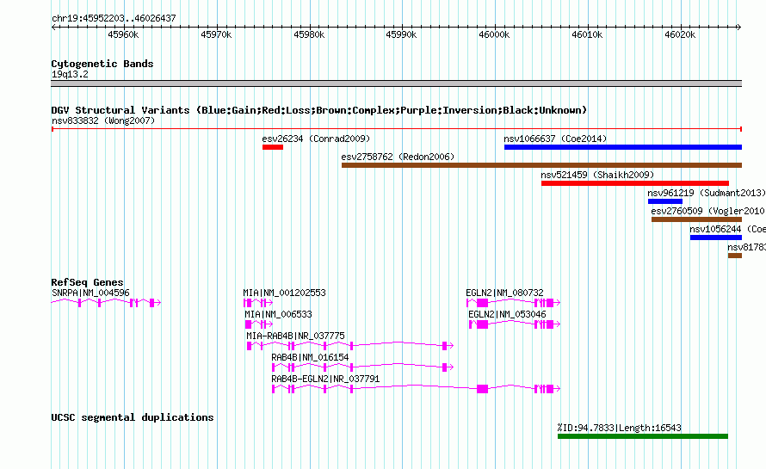The image size is (766, 469).
Task: Select the MIA NM_006533 gene glyph
Action: tap(259, 324)
